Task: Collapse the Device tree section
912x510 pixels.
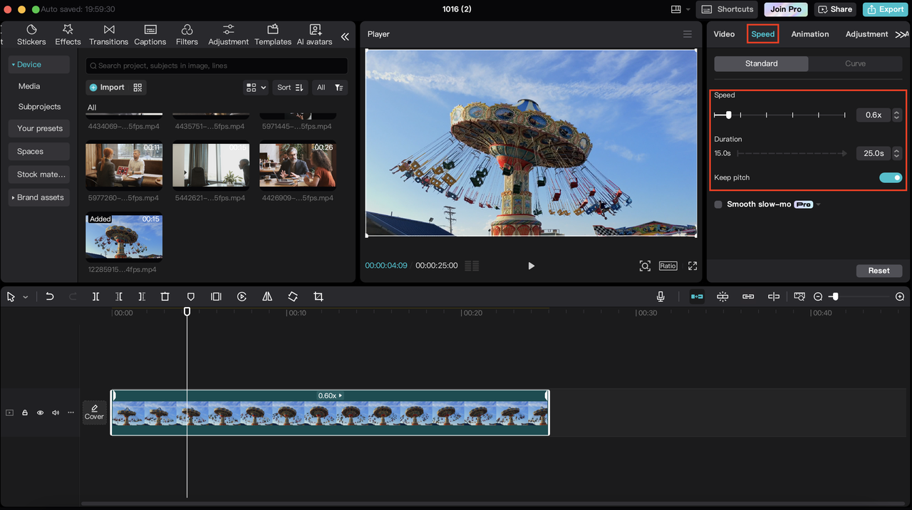Action: pos(13,65)
